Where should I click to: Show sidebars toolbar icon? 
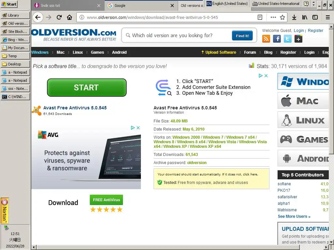click(x=315, y=18)
